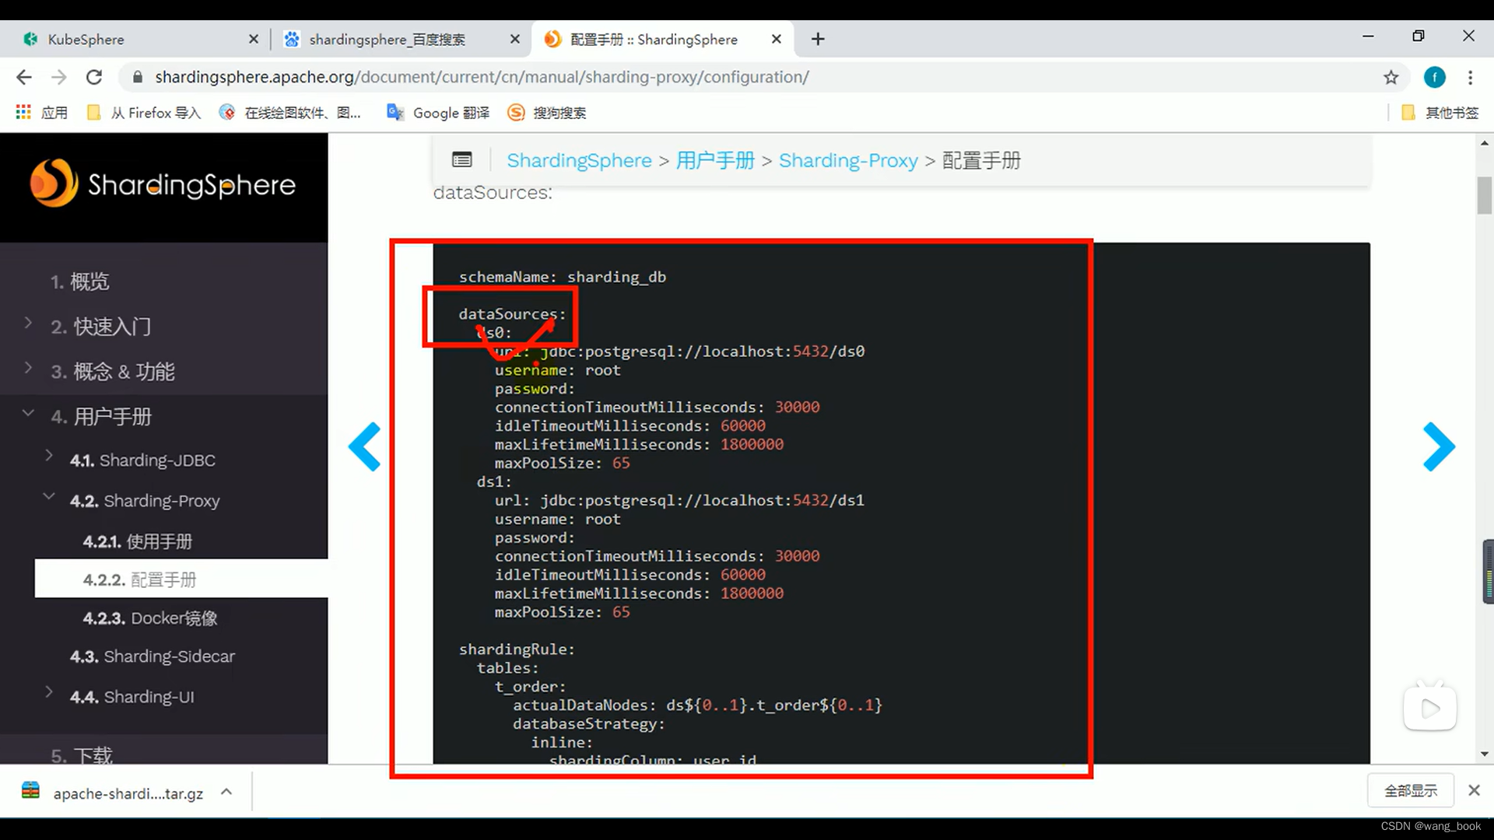Open 4.1. Sharding-JDBC section
The image size is (1494, 840).
point(142,460)
